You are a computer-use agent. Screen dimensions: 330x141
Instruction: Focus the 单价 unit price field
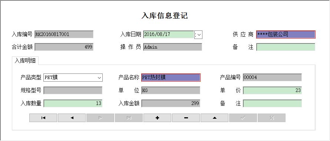[x=272, y=91]
